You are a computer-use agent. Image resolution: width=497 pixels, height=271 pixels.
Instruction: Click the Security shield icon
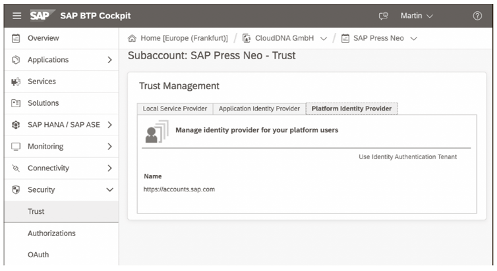point(16,190)
